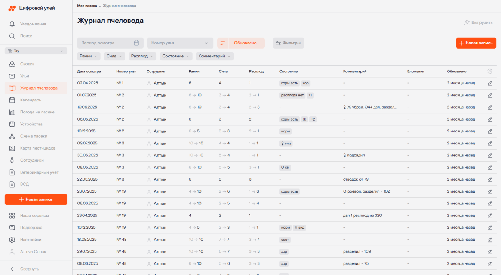
Task: Collapse the sidebar with Свернуть
Action: point(25,269)
